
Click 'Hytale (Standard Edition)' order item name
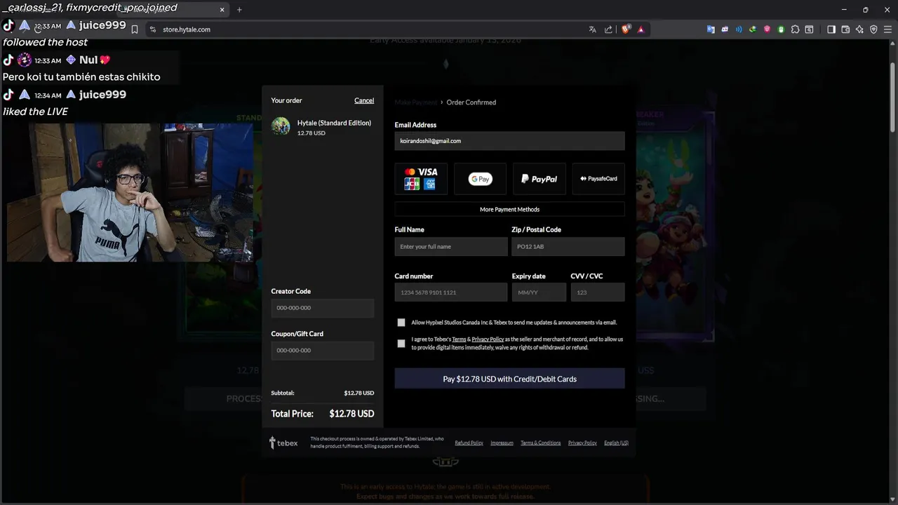point(334,123)
